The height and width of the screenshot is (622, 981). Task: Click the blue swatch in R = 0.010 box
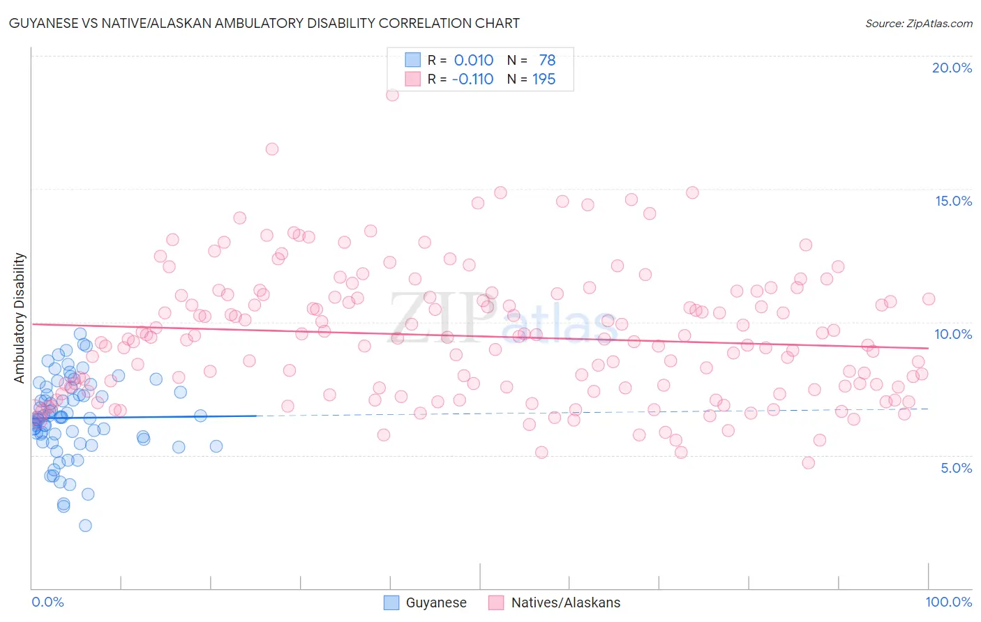coord(413,60)
